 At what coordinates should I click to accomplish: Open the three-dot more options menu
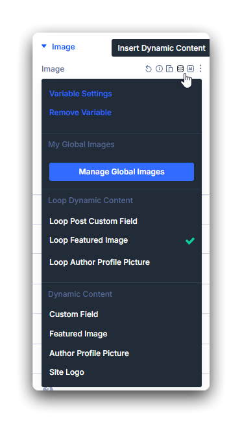tap(200, 68)
